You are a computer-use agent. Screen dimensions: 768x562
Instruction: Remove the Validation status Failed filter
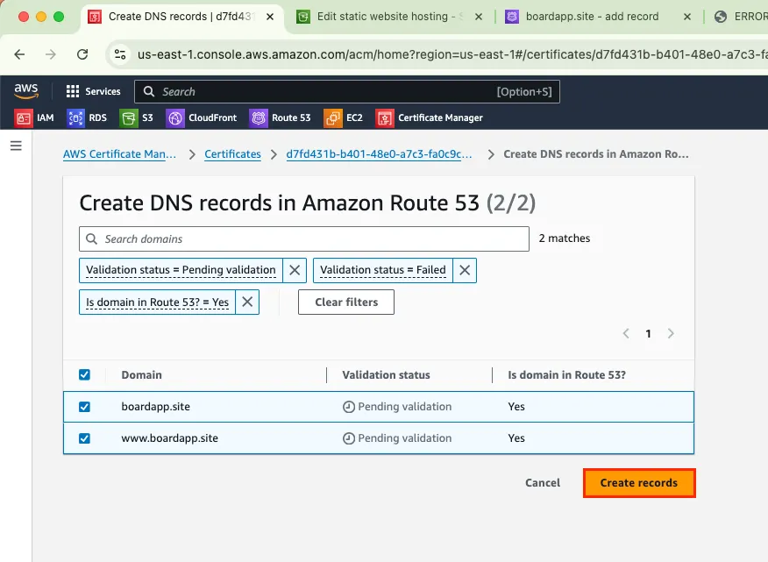(465, 270)
